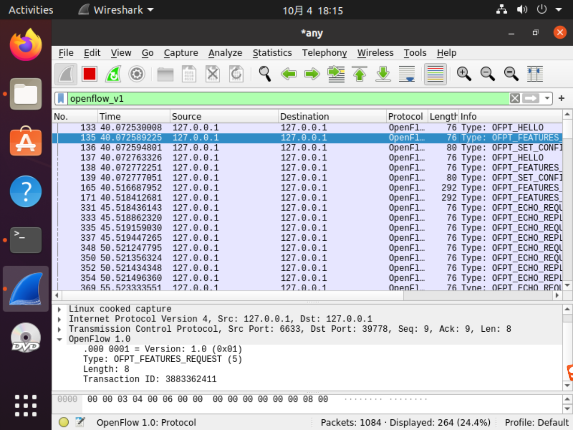Expand the Transmission Control Protocol section
573x430 pixels.
(x=60, y=329)
